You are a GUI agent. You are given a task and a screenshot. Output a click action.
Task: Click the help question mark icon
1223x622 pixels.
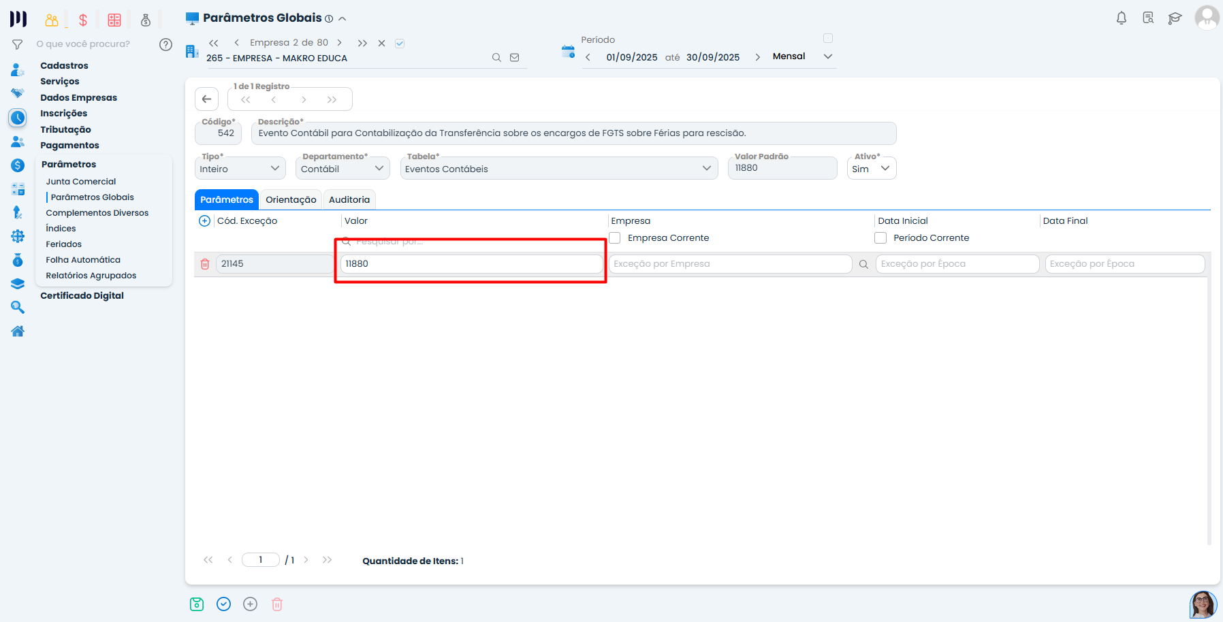(x=165, y=44)
